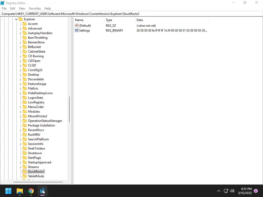The height and width of the screenshot is (197, 263).
Task: Click the (Default) string value icon
Action: pyautogui.click(x=77, y=25)
